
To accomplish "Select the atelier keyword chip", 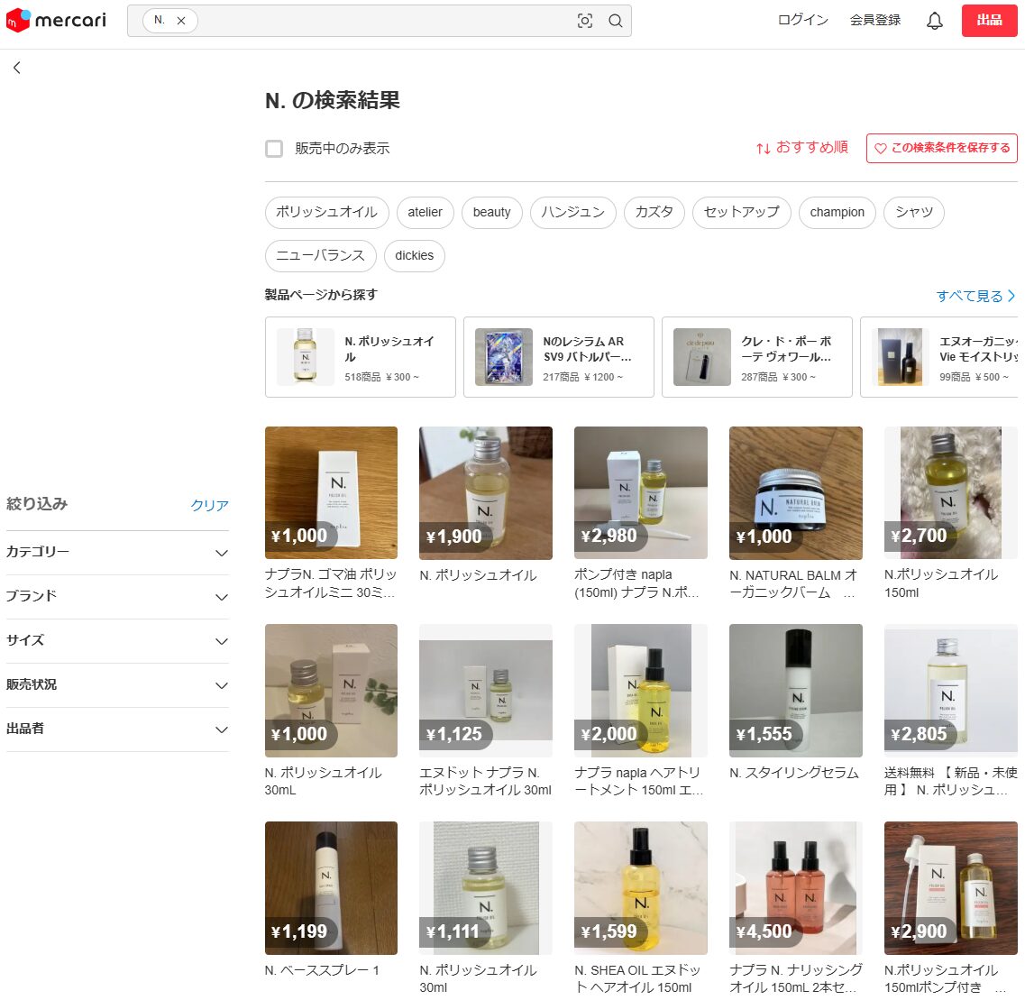I will (425, 213).
